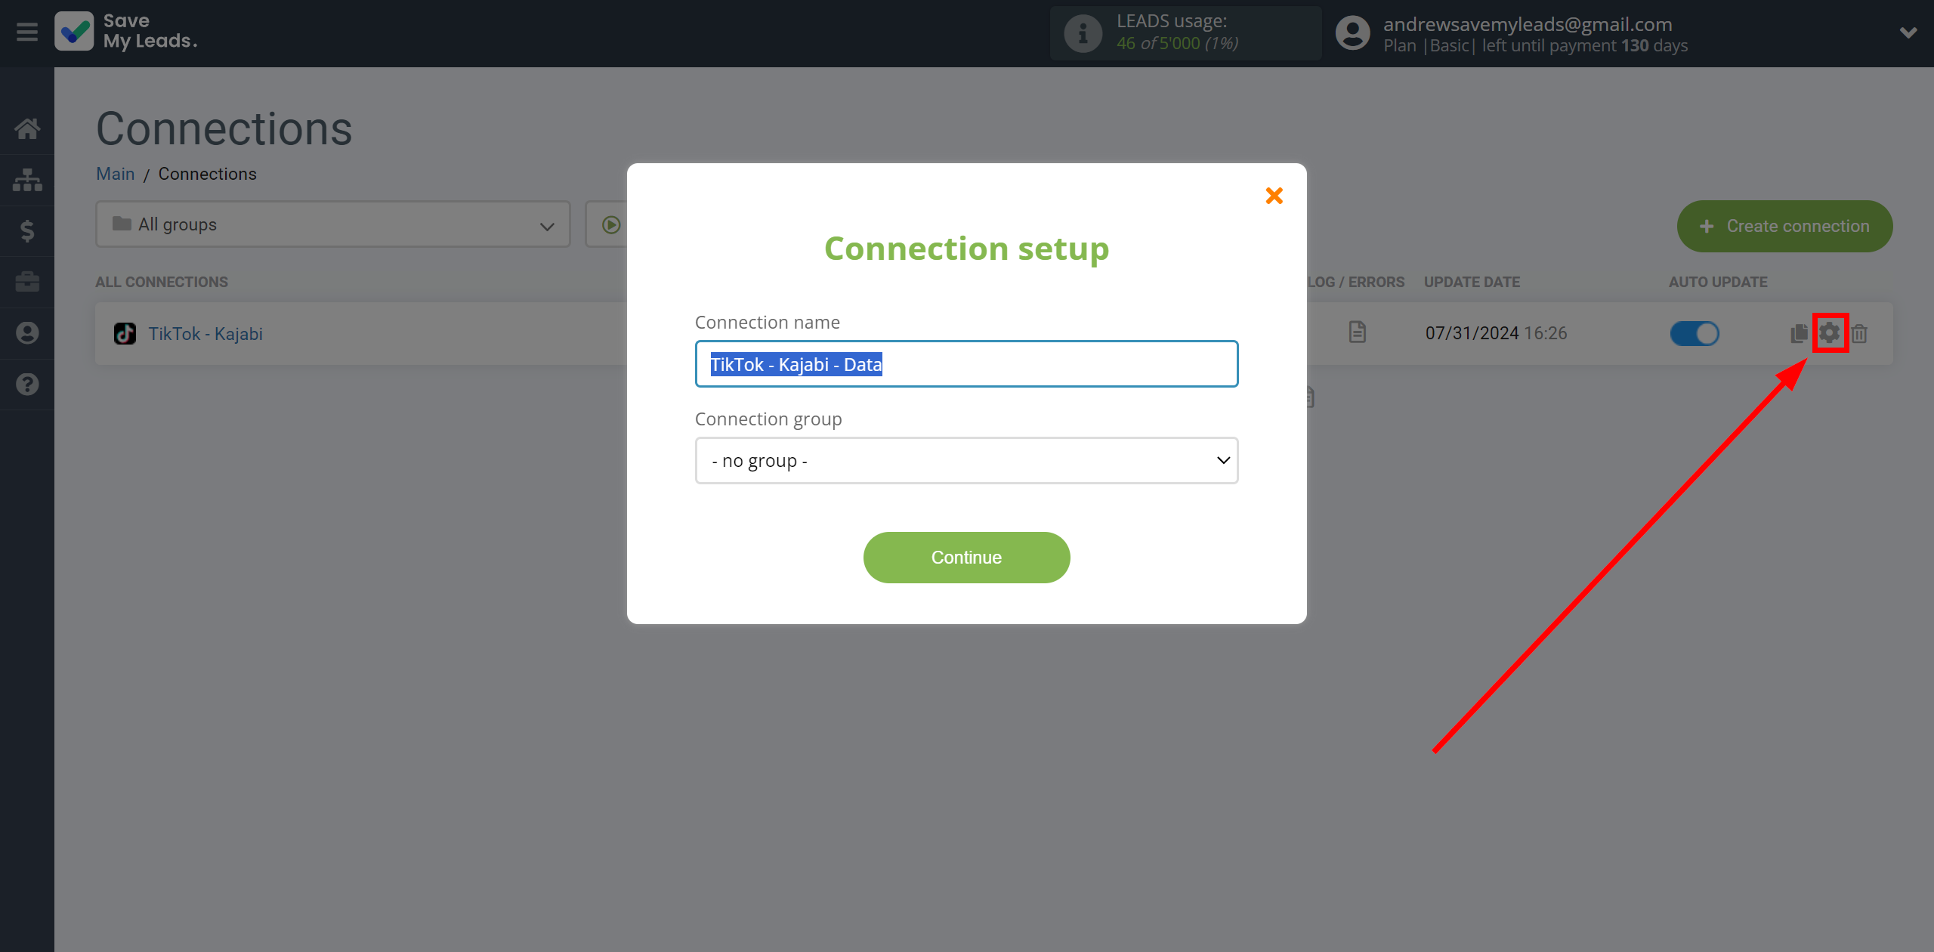
Task: Click the Main breadcrumb navigation link
Action: click(116, 174)
